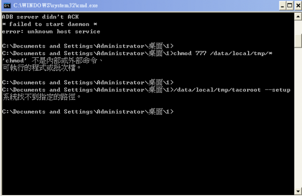Click the empty prompt directly above the chmod command
Viewport: 302px width, 196px height.
88,46
